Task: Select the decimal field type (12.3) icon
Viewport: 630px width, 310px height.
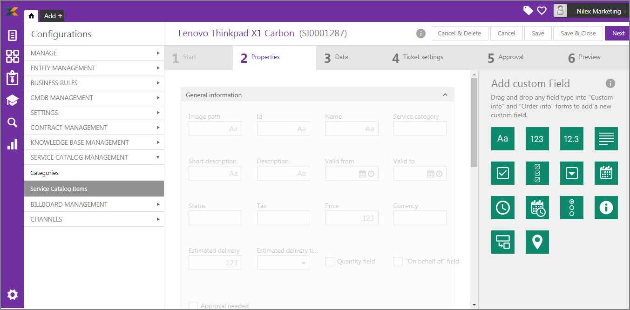Action: [x=572, y=139]
